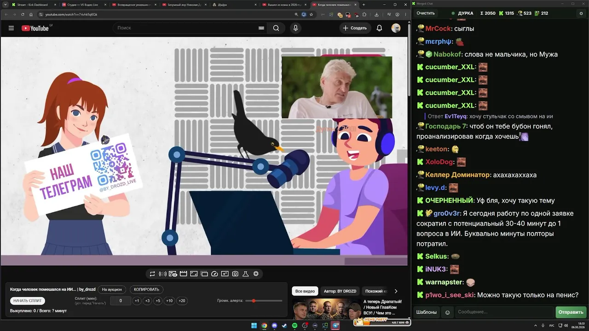589x331 pixels.
Task: Click the clapperboard icon in player toolbar
Action: coord(183,274)
